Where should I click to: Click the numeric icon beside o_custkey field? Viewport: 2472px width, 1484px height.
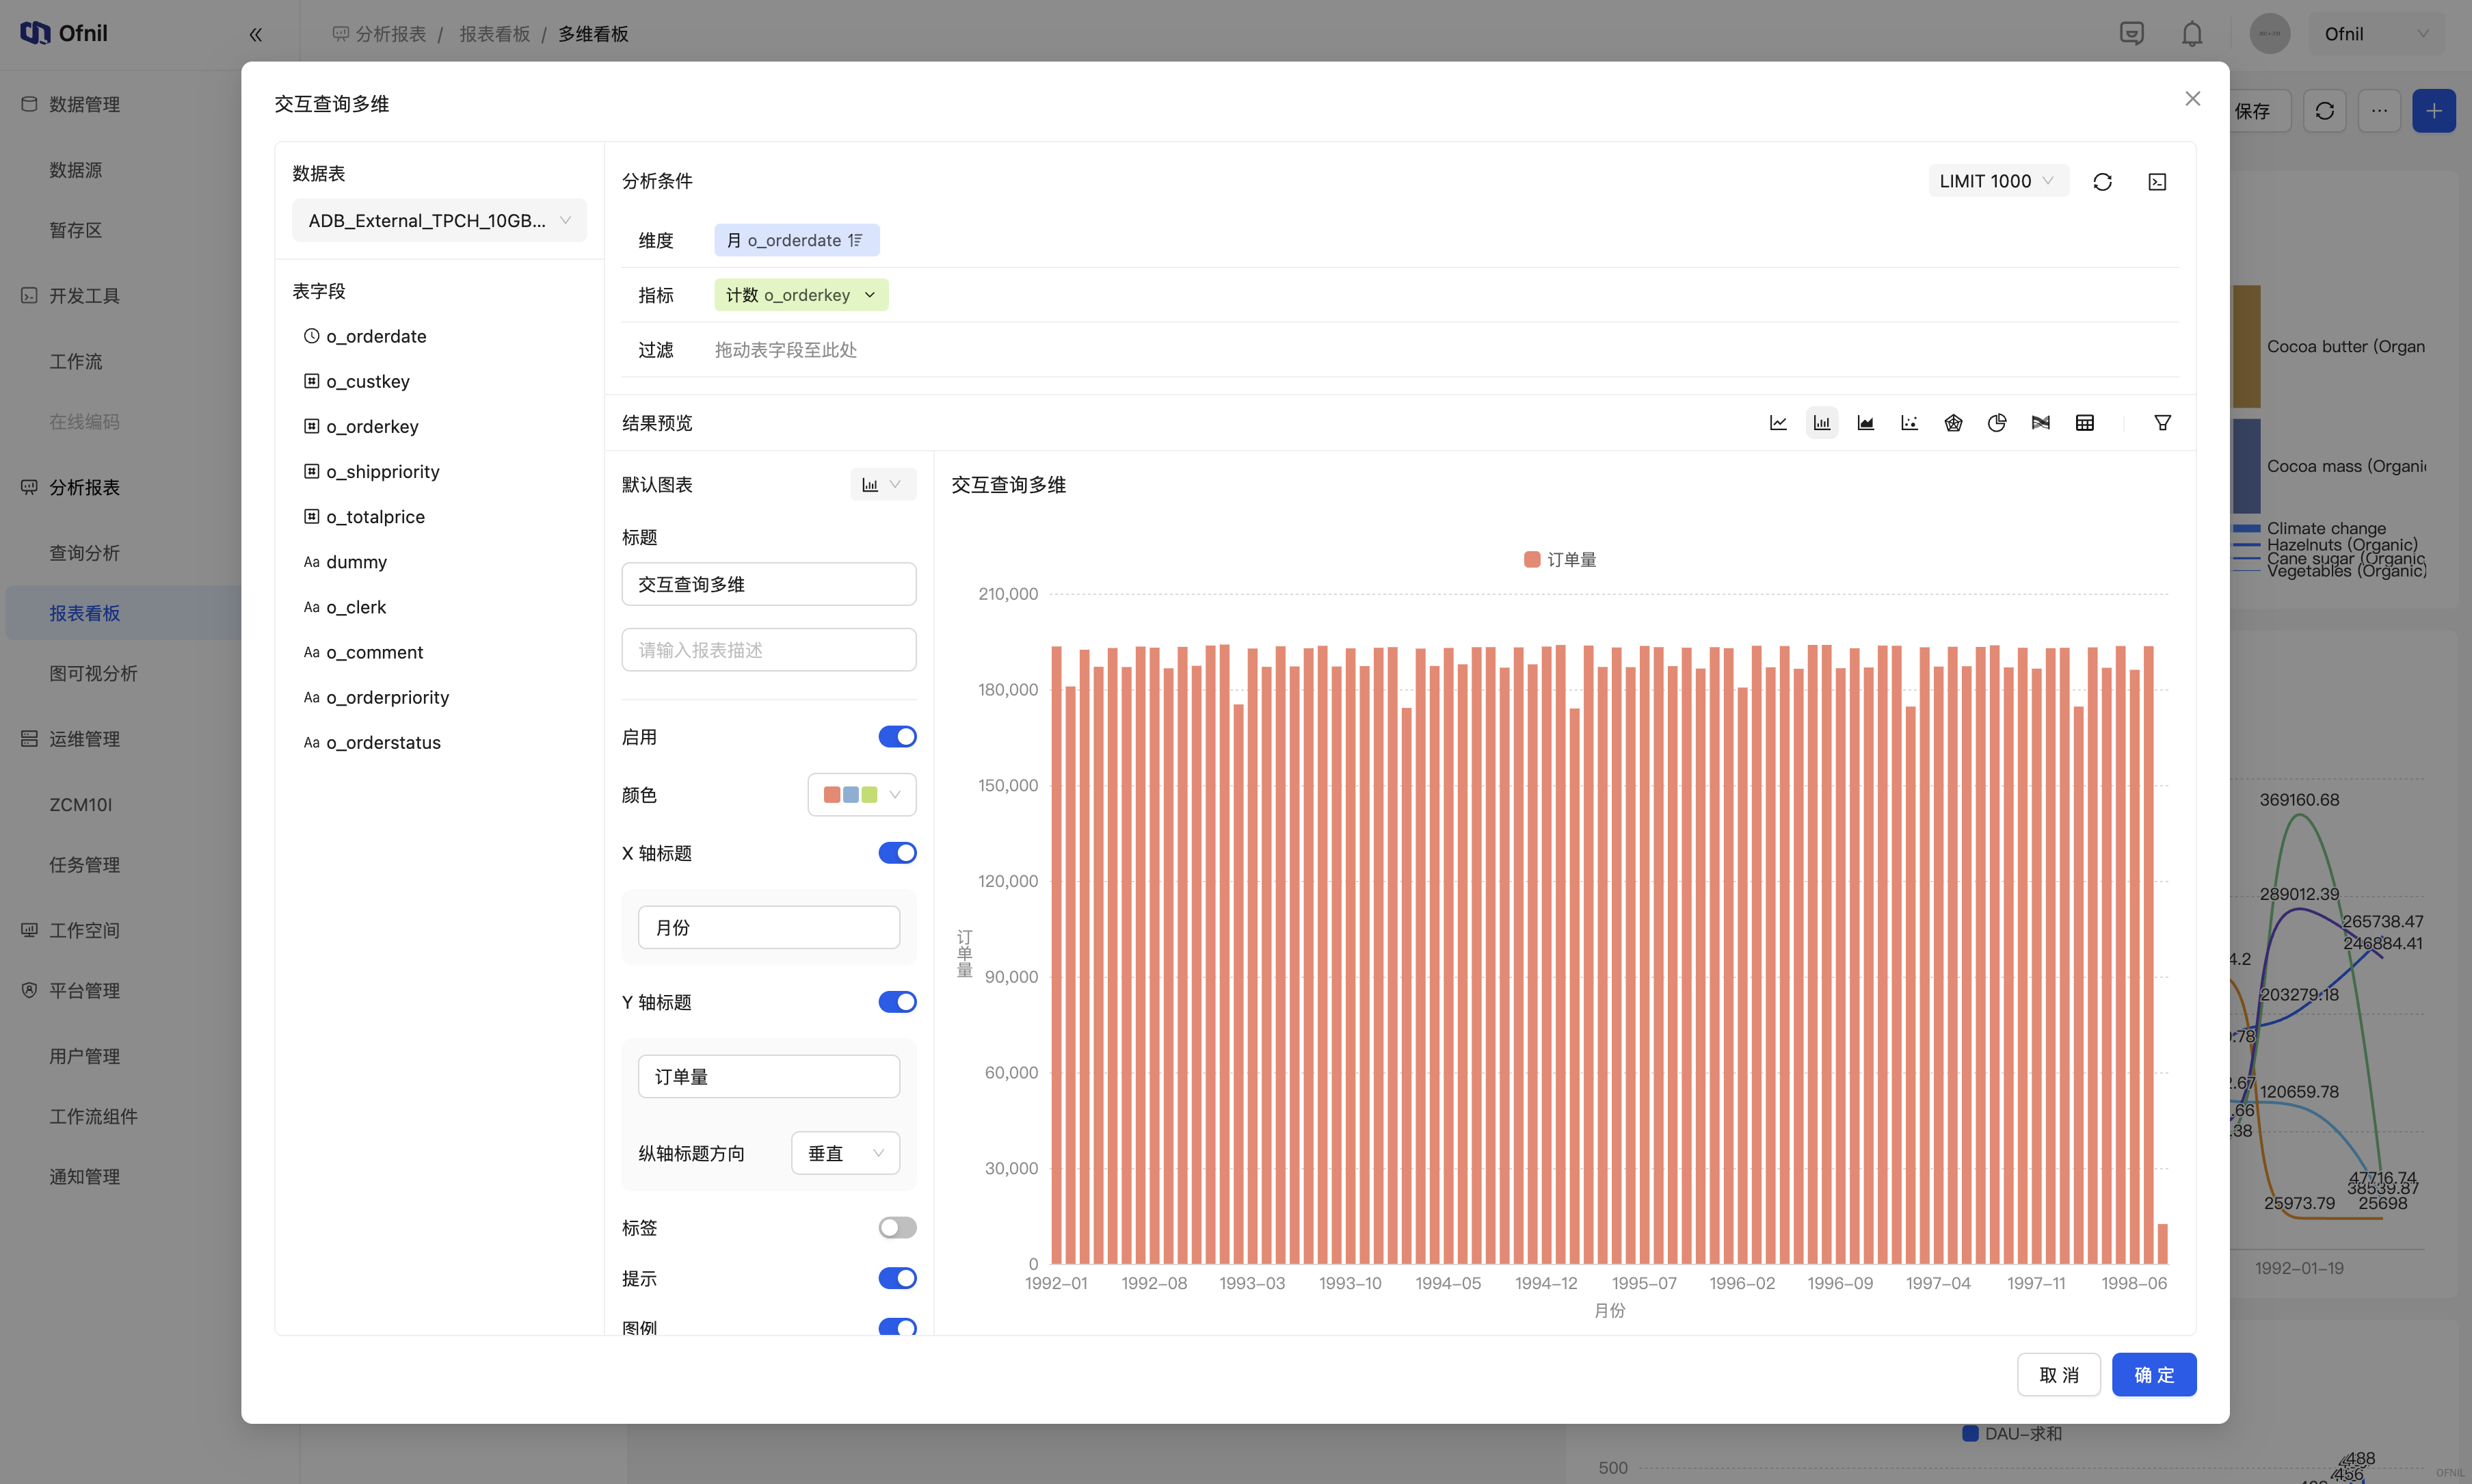pos(312,381)
